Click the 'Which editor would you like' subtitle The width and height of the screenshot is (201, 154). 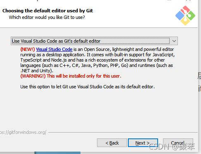tap(47, 17)
